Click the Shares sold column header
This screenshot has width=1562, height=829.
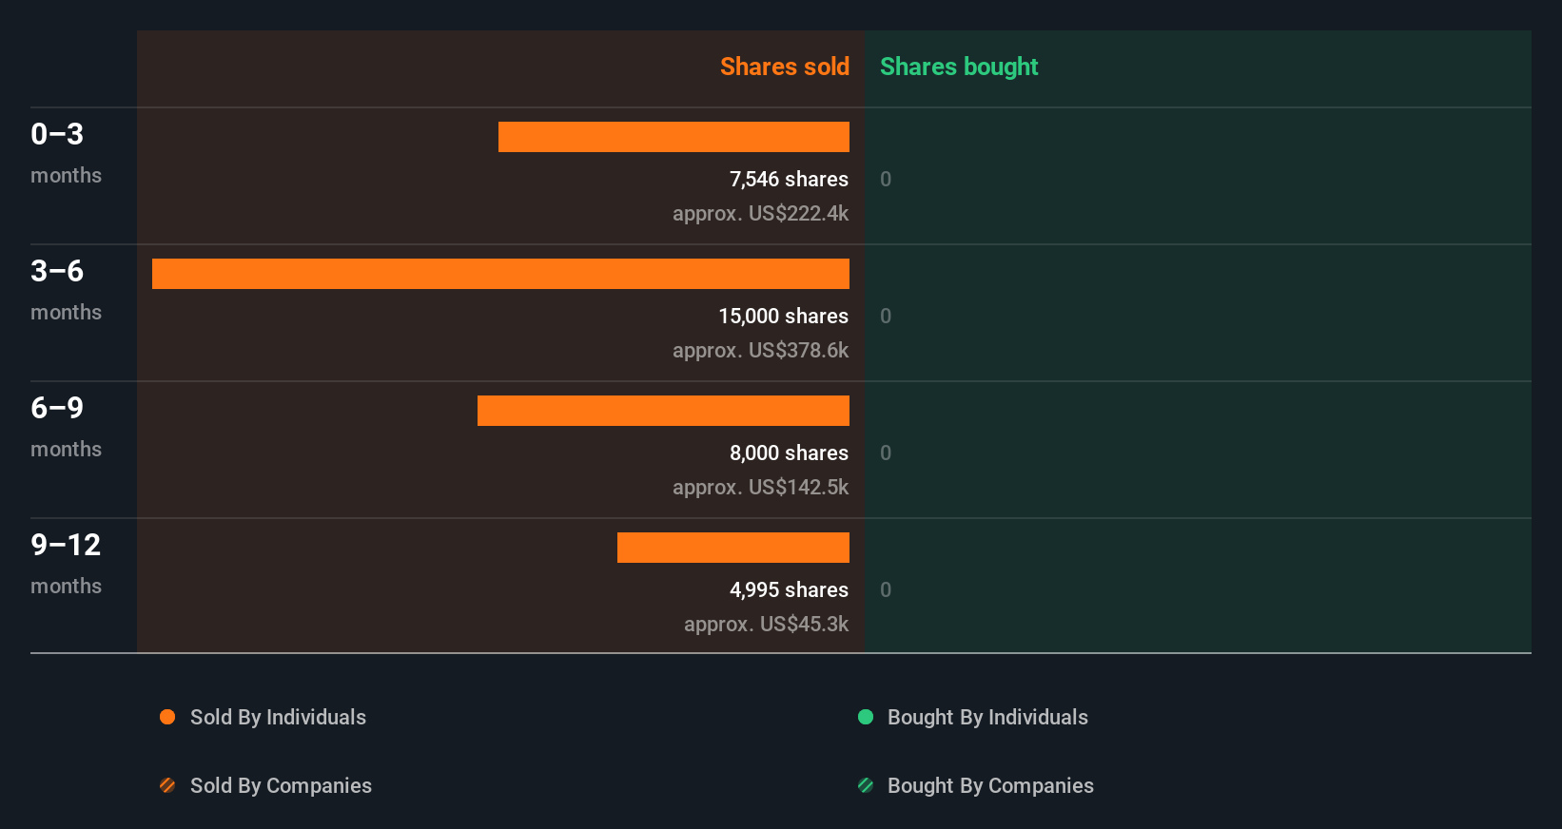785,67
